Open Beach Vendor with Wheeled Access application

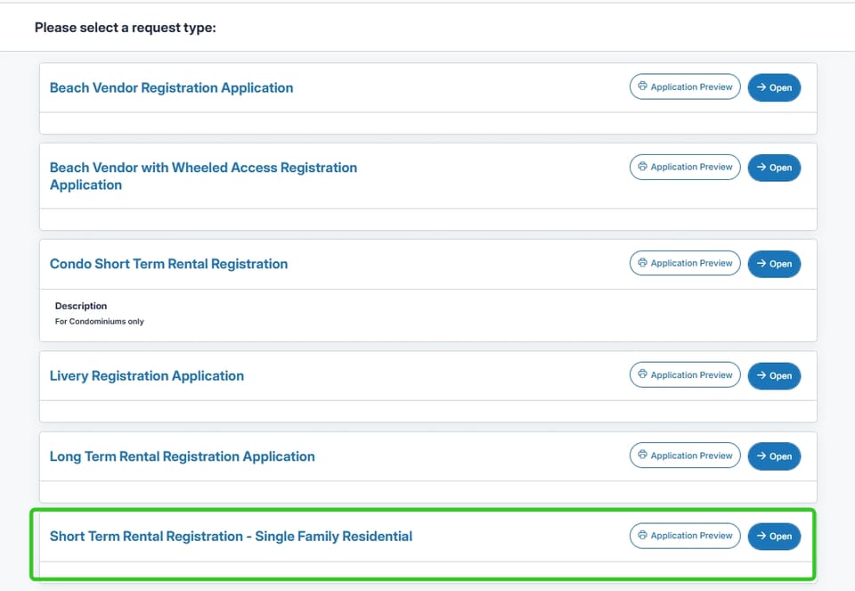[774, 168]
